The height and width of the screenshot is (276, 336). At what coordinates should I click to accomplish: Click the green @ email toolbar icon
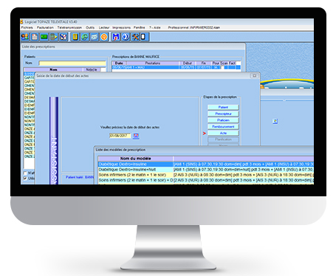[85, 37]
